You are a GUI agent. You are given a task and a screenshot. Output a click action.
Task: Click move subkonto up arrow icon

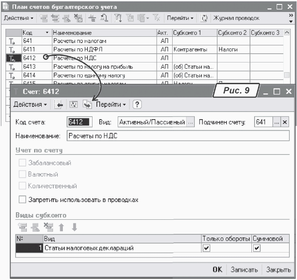coord(61,227)
